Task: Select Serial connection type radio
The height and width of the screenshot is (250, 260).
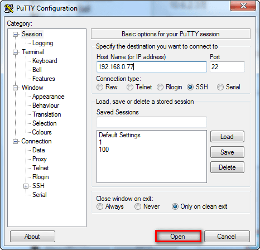Action: coord(220,87)
